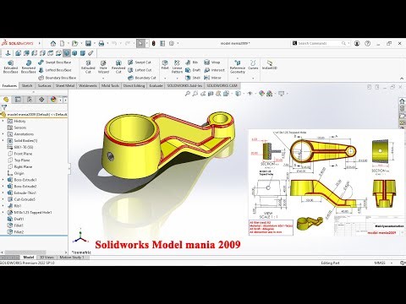Choose the Intersect command
Screen dimensions: 406x304
(x=214, y=70)
